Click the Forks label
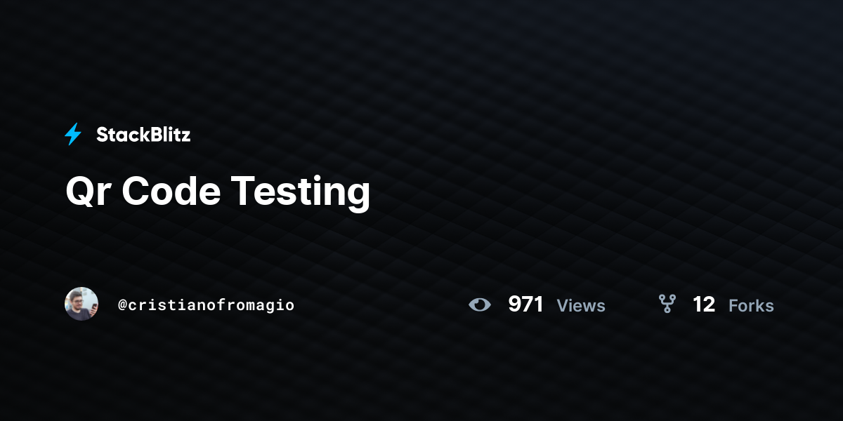Image resolution: width=843 pixels, height=421 pixels. tap(751, 306)
